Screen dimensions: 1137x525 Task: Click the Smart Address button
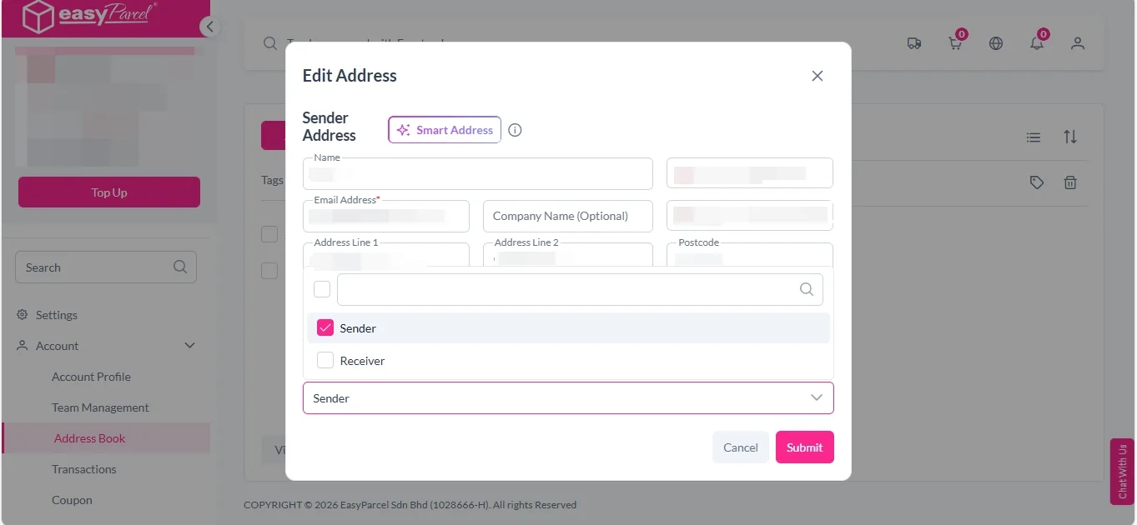(445, 130)
